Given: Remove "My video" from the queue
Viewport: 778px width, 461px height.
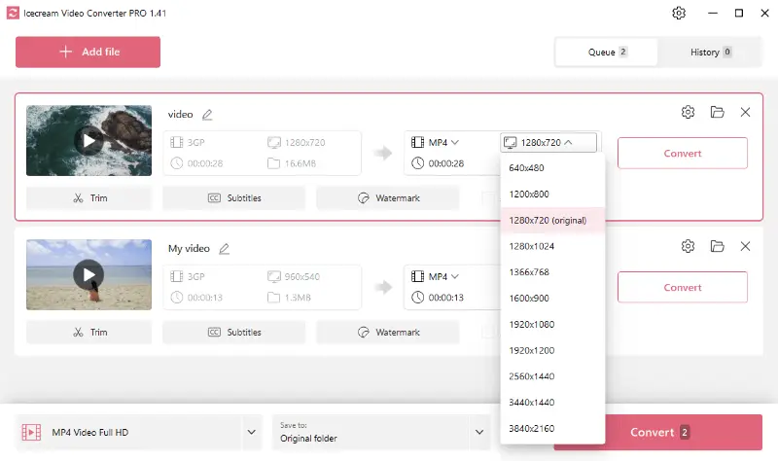Looking at the screenshot, I should pos(745,246).
